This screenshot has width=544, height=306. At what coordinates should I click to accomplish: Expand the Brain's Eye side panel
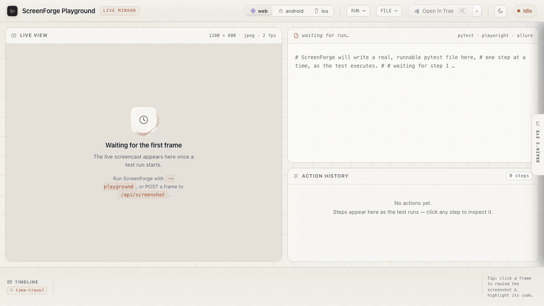[x=538, y=145]
